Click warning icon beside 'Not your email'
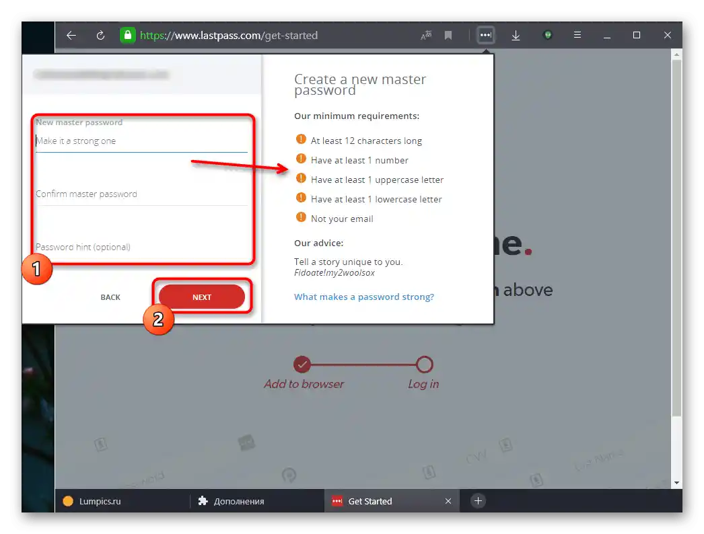The image size is (704, 534). [x=301, y=218]
